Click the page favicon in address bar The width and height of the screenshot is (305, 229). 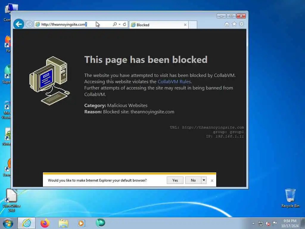tap(38, 24)
